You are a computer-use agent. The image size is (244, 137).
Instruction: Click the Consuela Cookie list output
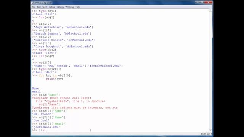tap(63, 40)
